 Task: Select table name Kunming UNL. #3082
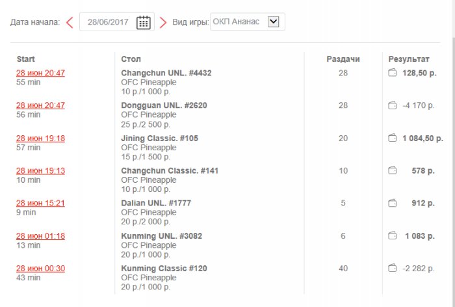point(162,236)
